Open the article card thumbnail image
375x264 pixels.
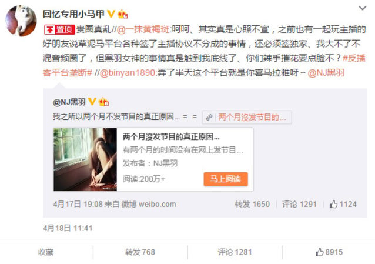tap(85, 159)
